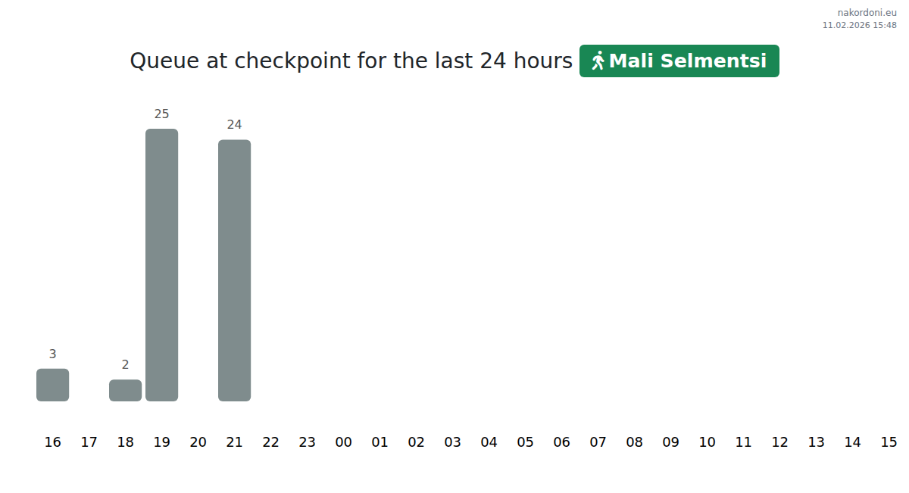Select hour 23 on the axis
Screen dimensions: 909x493
(307, 442)
